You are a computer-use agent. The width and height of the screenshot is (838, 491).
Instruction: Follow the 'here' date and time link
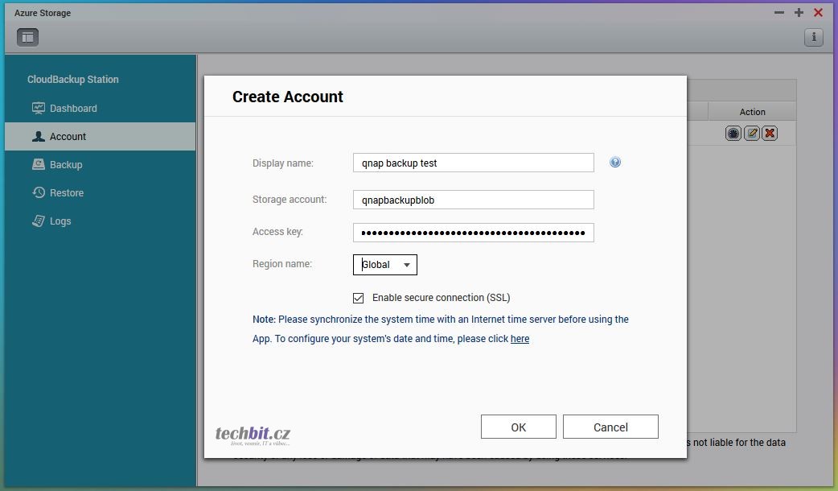click(x=520, y=339)
